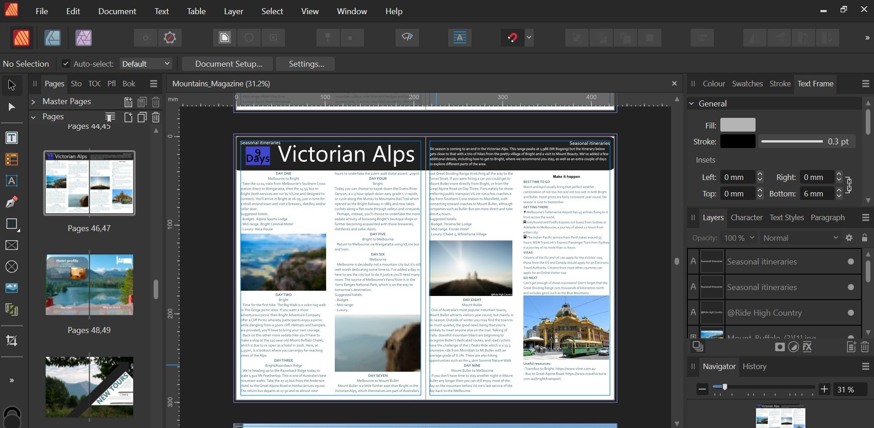Select the Place Image tool
Viewport: 874px width, 428px height.
pos(12,288)
